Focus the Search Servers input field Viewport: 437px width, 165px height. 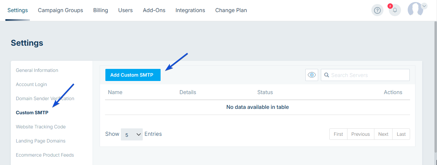[369, 75]
